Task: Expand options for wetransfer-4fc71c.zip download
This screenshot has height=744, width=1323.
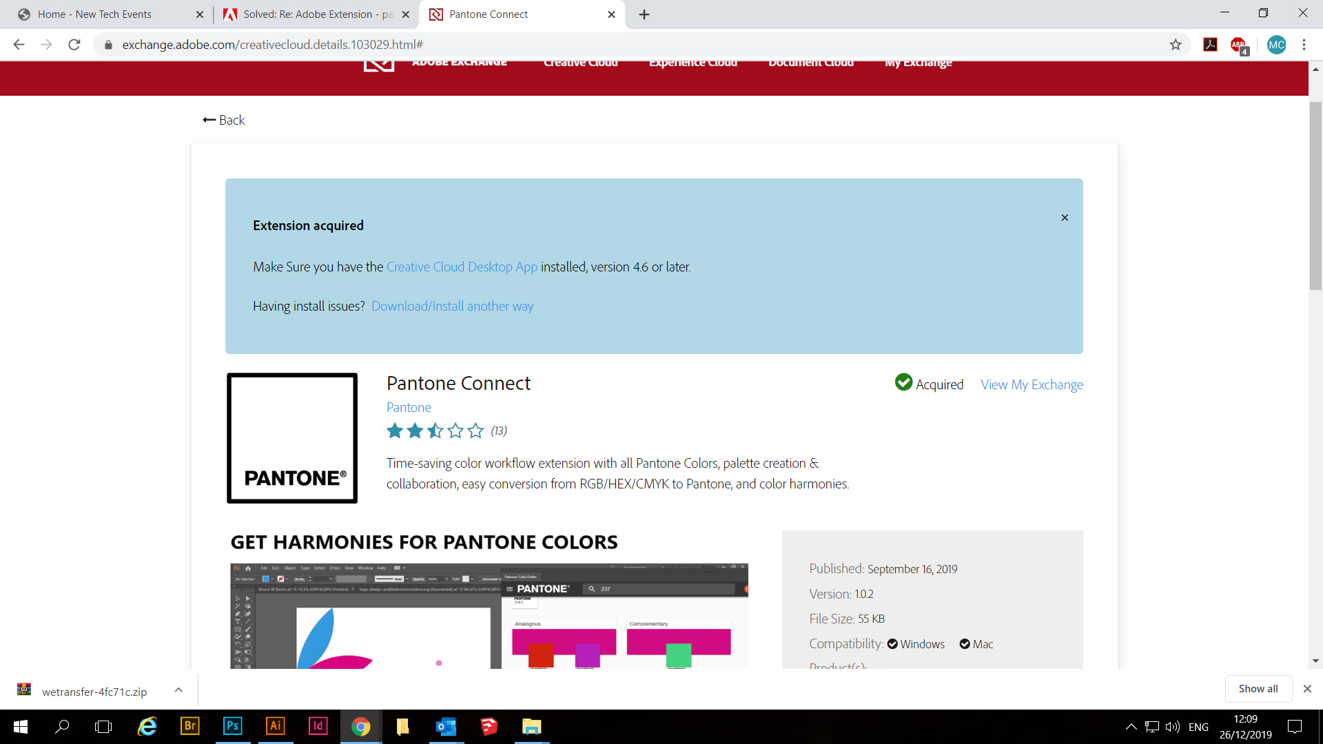Action: pos(178,689)
